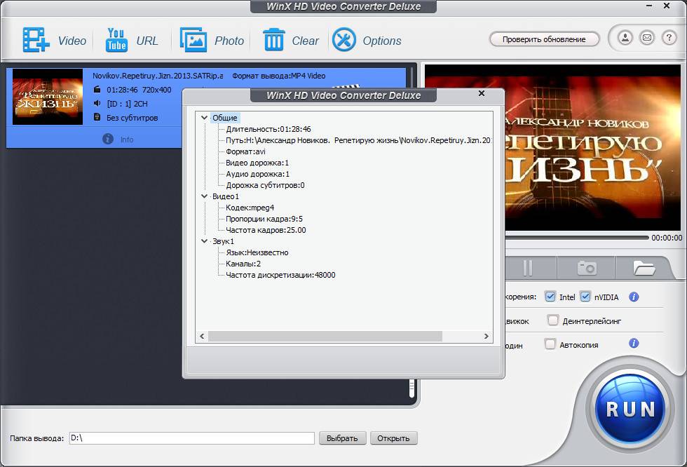Select Пропорции кадра:9:5 row
This screenshot has width=687, height=467.
pos(264,219)
